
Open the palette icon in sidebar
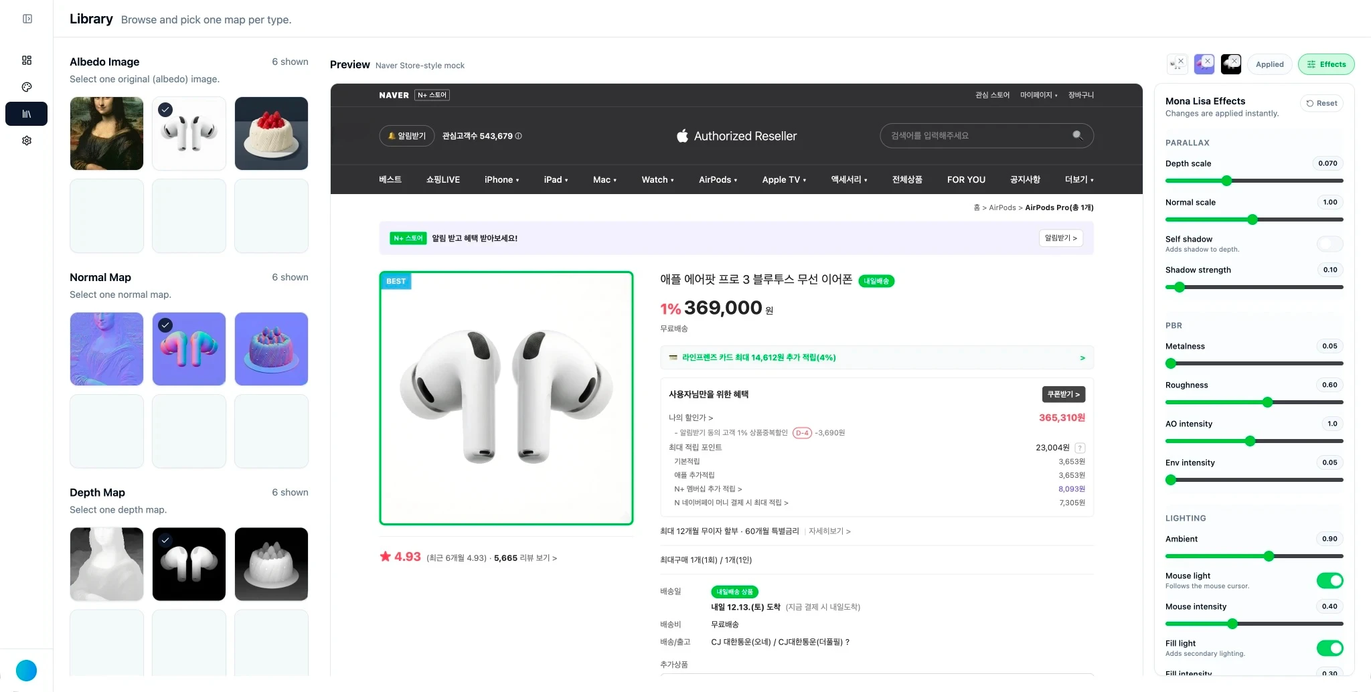[27, 87]
